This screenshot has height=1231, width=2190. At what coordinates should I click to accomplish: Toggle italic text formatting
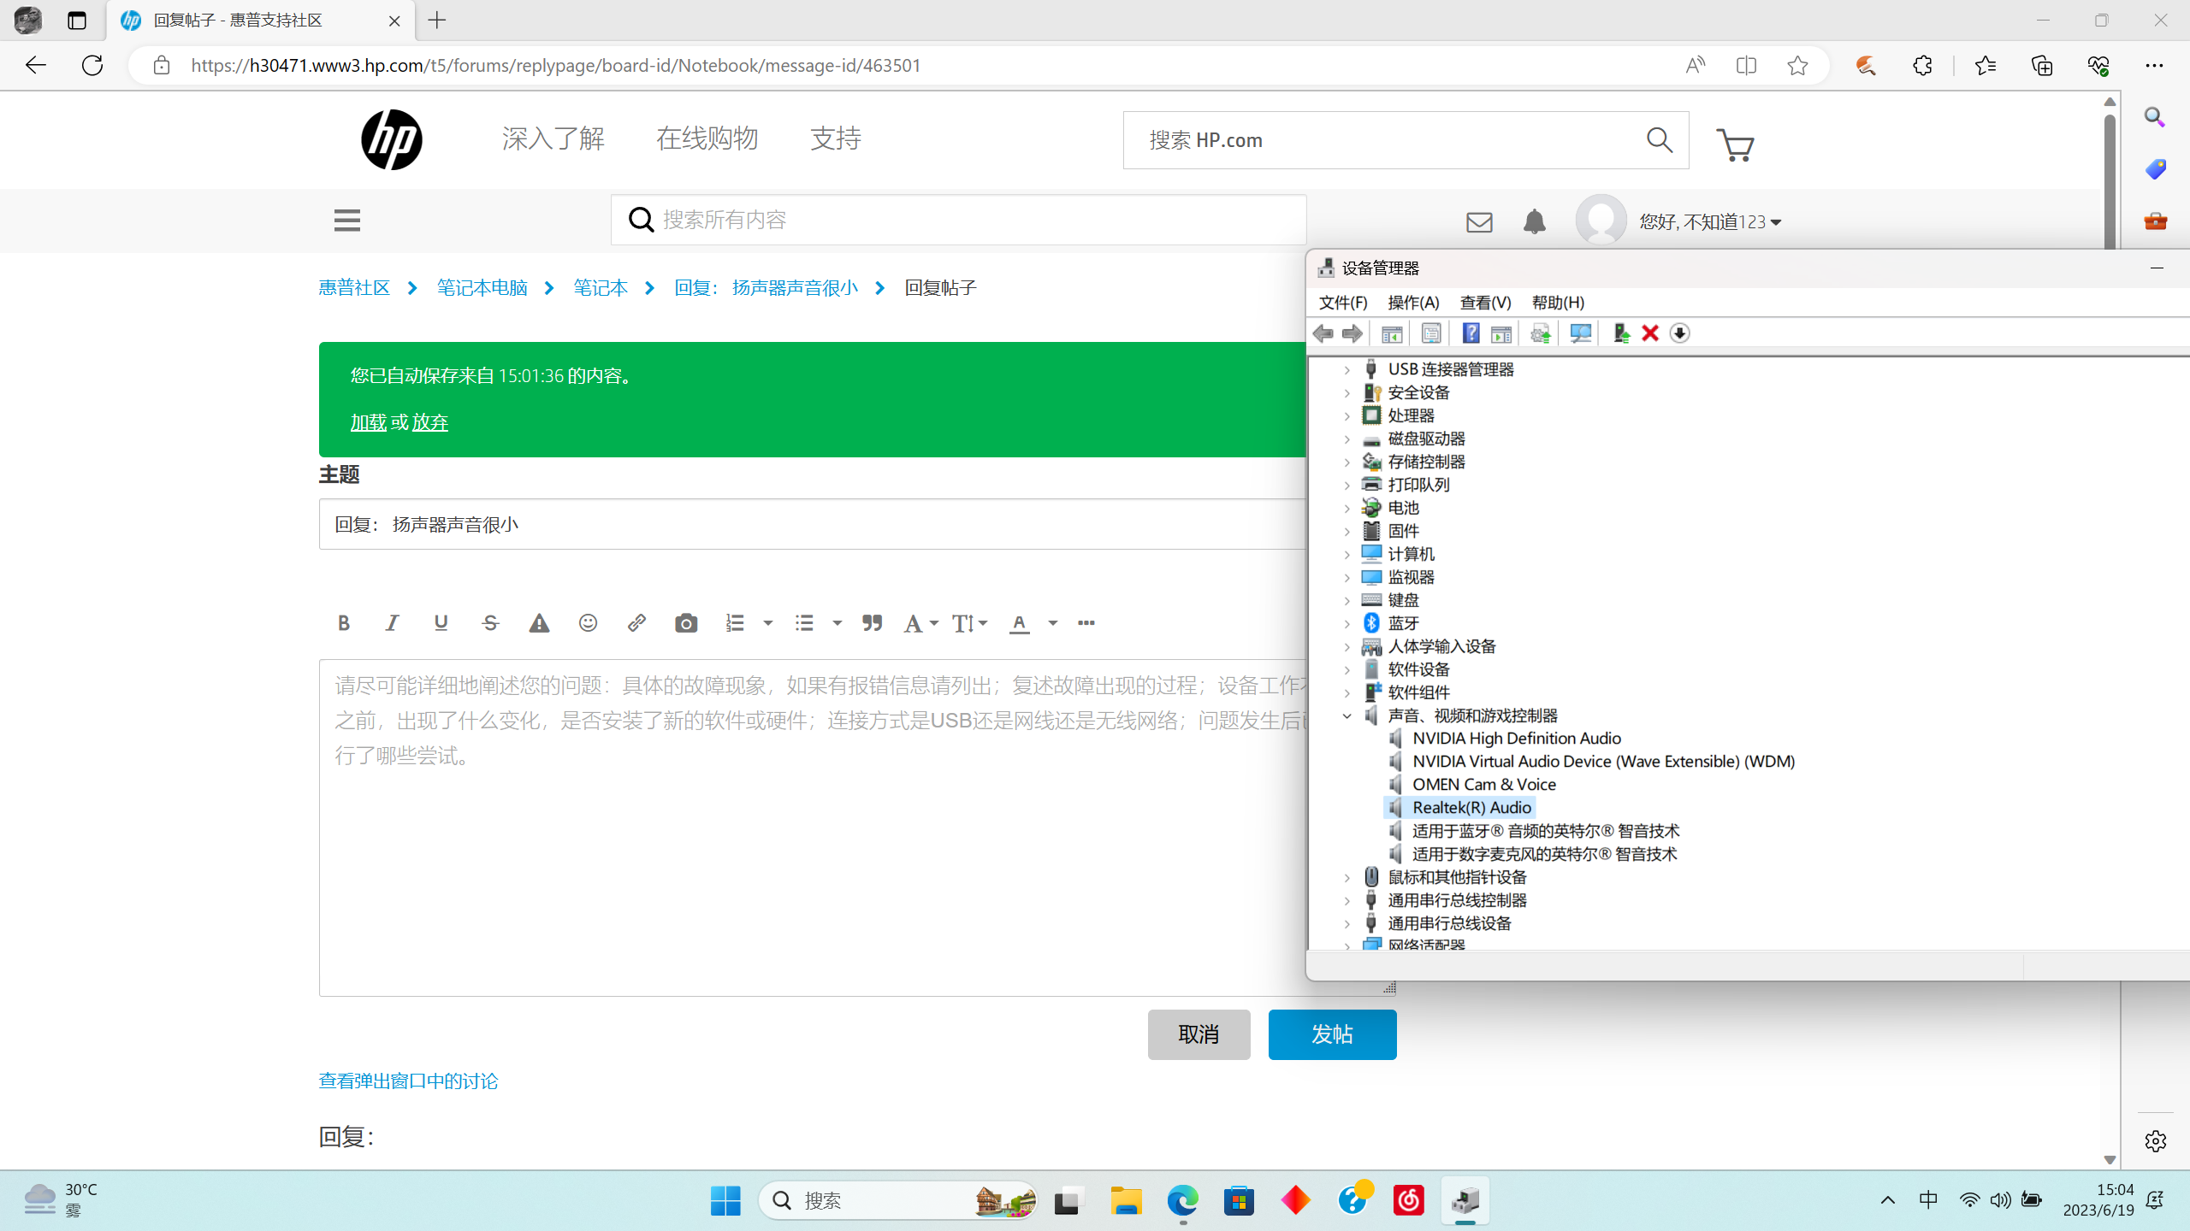pos(392,623)
